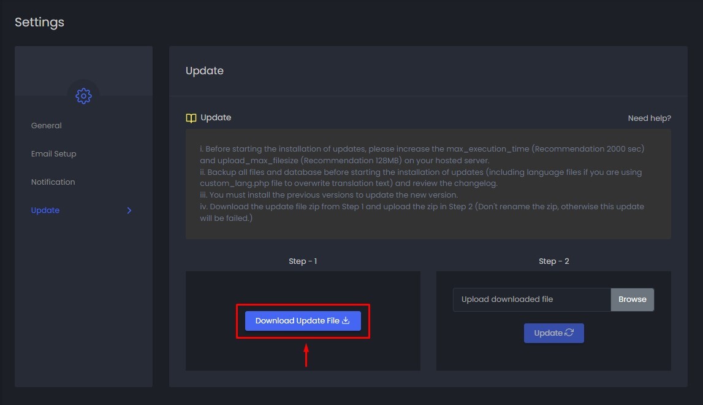Open the Need help? link

(649, 118)
